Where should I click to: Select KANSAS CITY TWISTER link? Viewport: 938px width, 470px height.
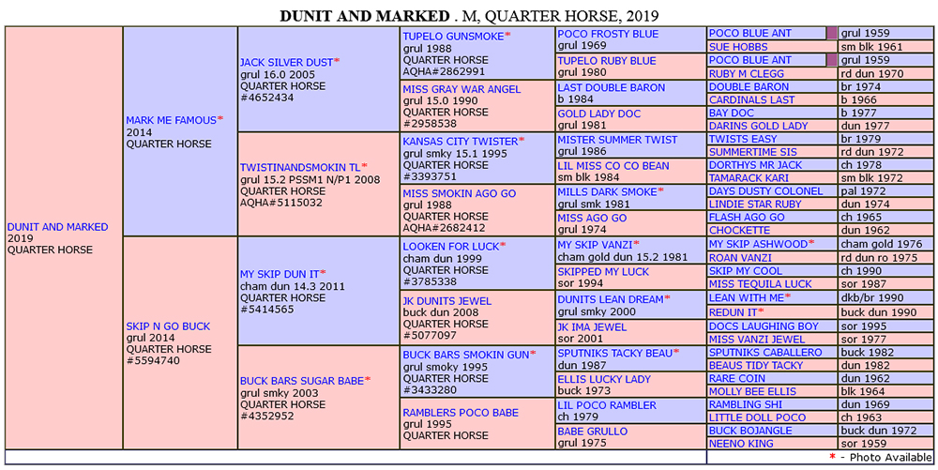tap(460, 141)
